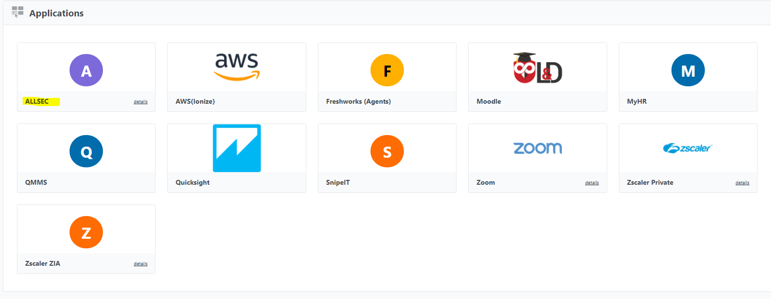Click the Applications grid icon in header

[17, 12]
